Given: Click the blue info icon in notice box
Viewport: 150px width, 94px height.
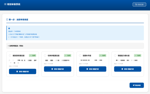Looking at the screenshot, I should 9,28.
